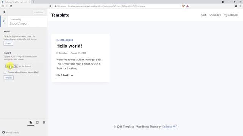Click Choose File to upload settings
Image resolution: width=243 pixels, height=136 pixels.
tap(12, 66)
